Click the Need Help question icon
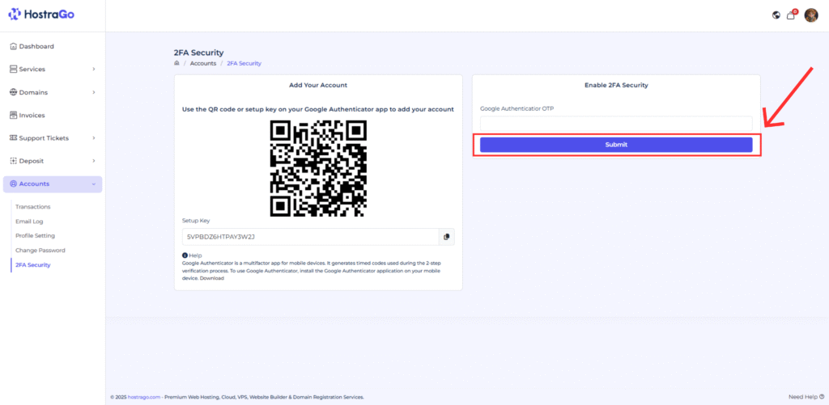The height and width of the screenshot is (405, 829). pyautogui.click(x=821, y=397)
